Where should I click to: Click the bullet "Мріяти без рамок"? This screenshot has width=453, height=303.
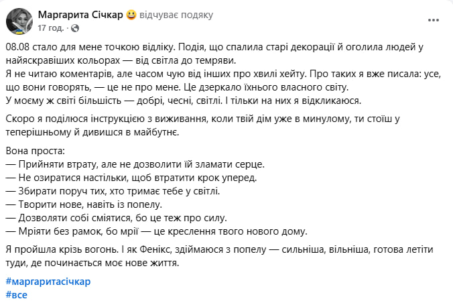click(155, 232)
